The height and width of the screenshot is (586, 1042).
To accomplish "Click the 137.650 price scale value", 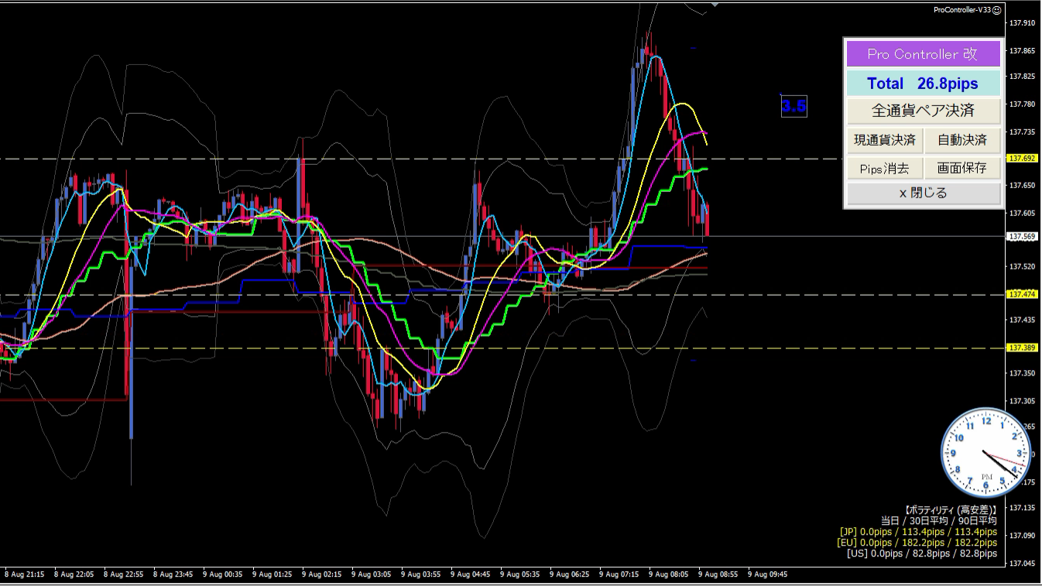I will pos(1023,186).
